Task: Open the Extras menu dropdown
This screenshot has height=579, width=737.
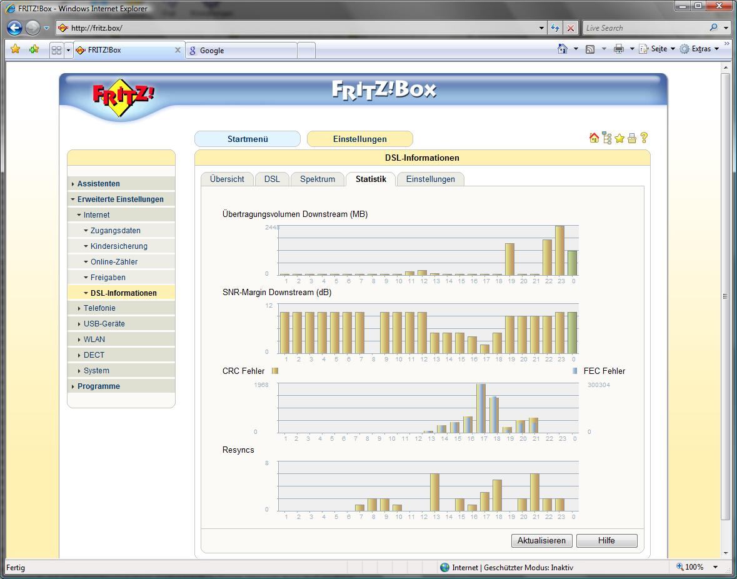Action: point(716,49)
